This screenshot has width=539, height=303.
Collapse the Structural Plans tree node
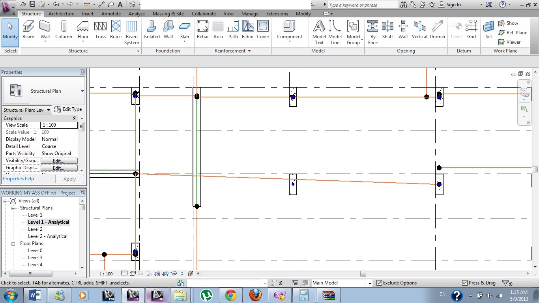(13, 208)
